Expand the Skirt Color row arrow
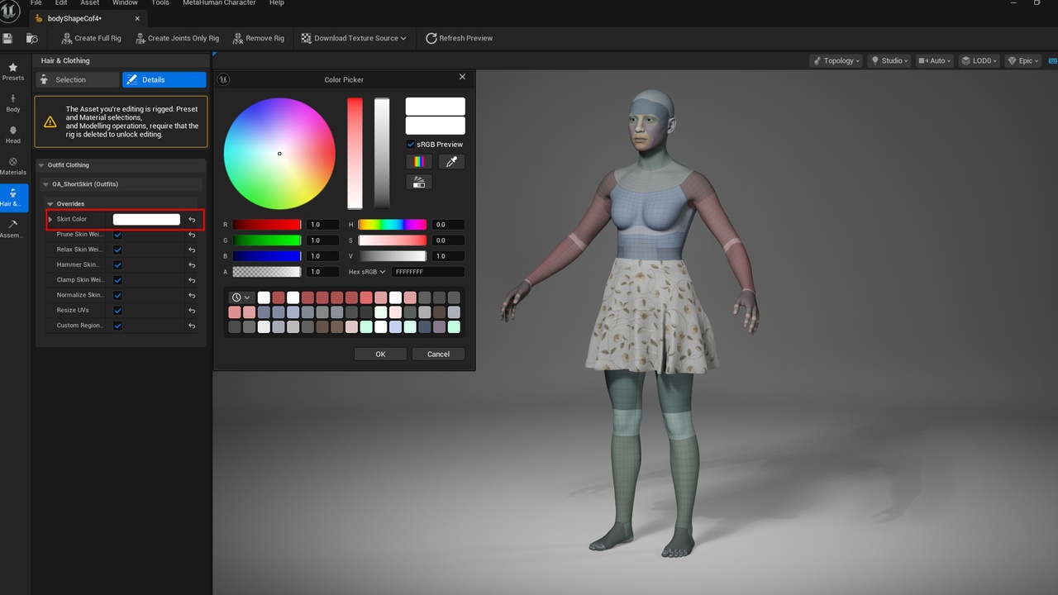The image size is (1058, 595). (50, 219)
